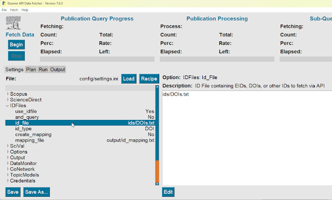Image resolution: width=332 pixels, height=200 pixels.
Task: Click the Publication Query Progress bar
Action: (97, 59)
